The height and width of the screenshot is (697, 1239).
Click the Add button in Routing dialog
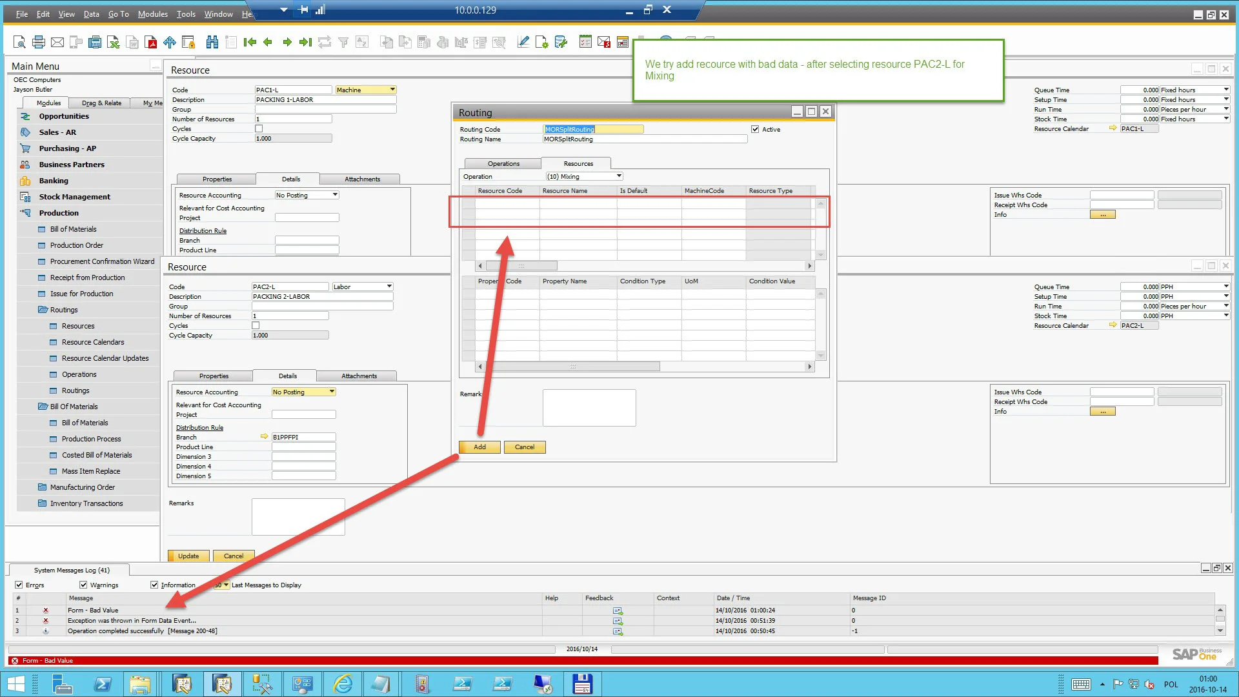point(479,447)
